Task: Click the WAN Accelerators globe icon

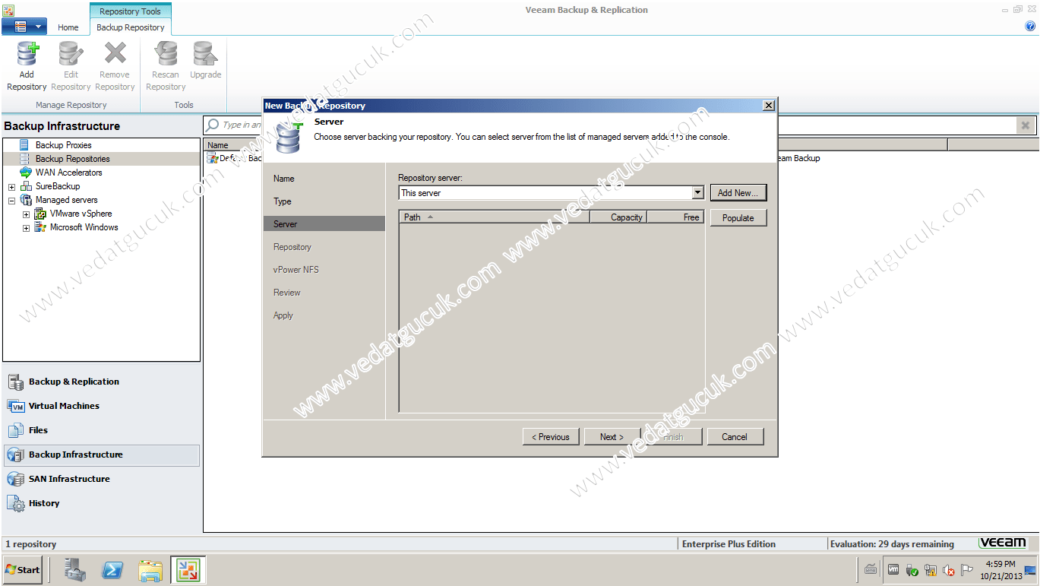Action: (26, 173)
